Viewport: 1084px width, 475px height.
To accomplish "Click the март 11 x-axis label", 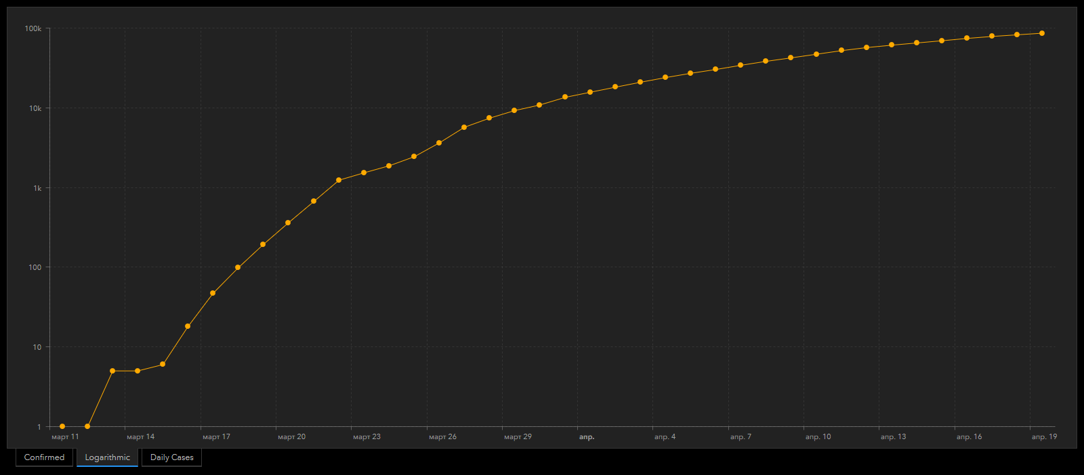I will tap(65, 437).
